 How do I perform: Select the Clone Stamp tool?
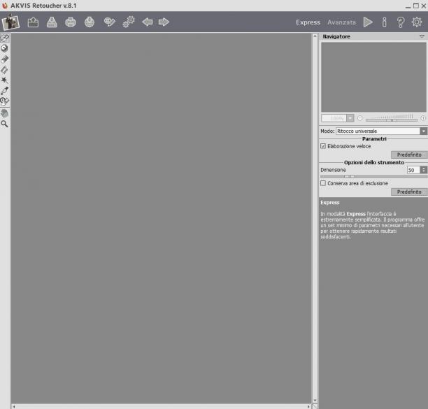tap(5, 101)
